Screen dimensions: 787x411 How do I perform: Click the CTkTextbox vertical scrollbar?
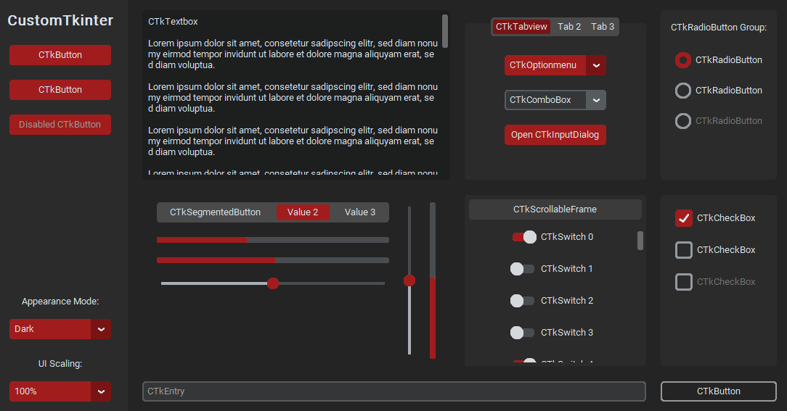[x=445, y=31]
